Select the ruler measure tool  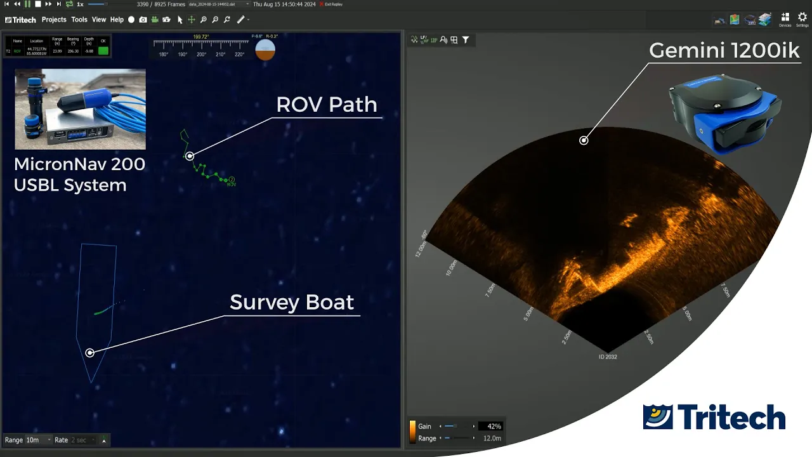[240, 20]
